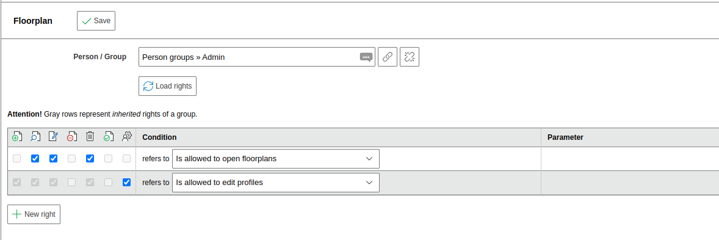Click into the Person / Group text field
The image size is (719, 240).
point(250,57)
